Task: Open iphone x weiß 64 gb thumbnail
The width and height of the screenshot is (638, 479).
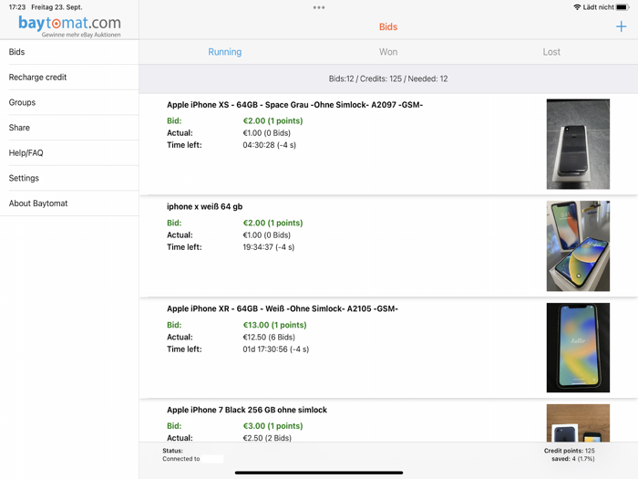Action: [578, 246]
